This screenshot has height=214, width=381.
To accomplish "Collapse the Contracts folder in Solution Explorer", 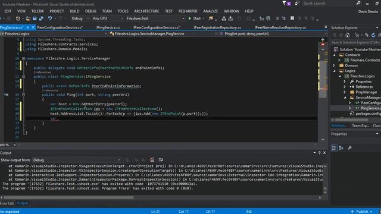I will coord(335,55).
